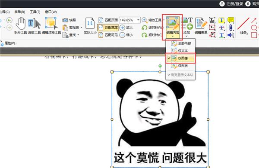259x168 pixels.
Task: Open the Tools menu (工具(T))
Action: click(35, 12)
